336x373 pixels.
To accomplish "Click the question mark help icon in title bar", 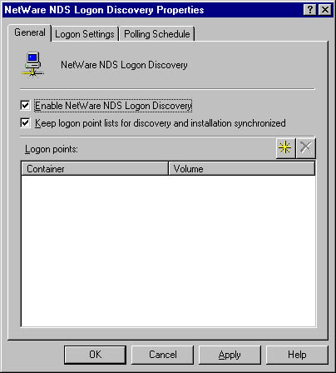I will pyautogui.click(x=310, y=10).
